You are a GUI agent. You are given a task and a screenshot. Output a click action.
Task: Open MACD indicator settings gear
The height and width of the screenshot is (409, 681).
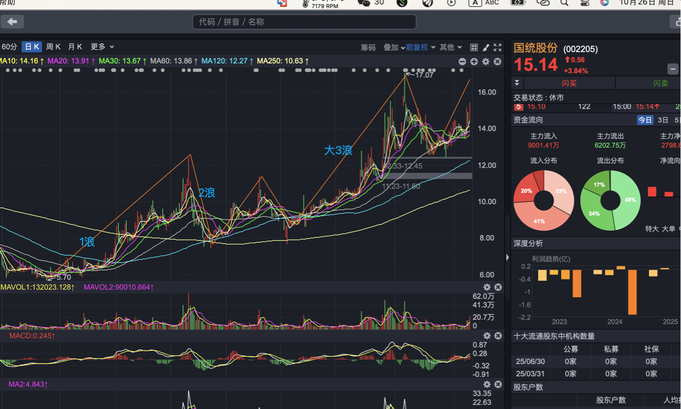coord(487,336)
